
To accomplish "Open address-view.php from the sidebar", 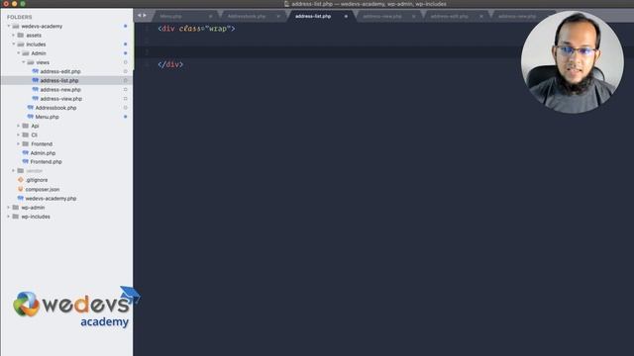I will 61,99.
